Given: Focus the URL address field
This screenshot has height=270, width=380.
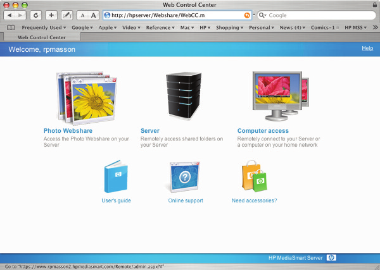Looking at the screenshot, I should pyautogui.click(x=177, y=15).
